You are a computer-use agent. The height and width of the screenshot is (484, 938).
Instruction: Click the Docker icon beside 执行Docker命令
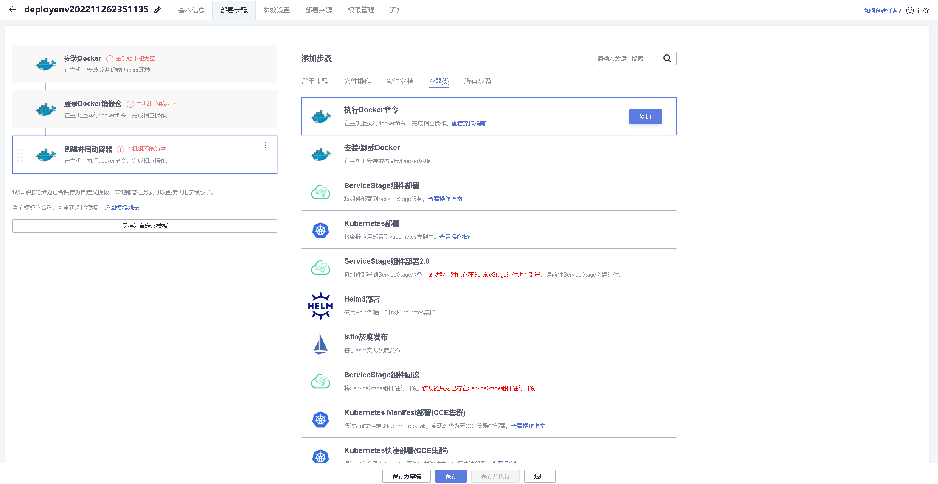point(320,116)
